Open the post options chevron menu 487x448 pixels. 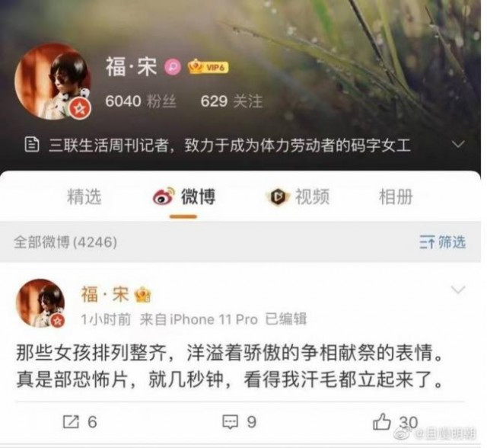point(458,290)
